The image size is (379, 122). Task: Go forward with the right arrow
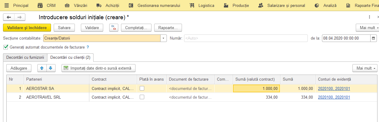click(x=20, y=17)
